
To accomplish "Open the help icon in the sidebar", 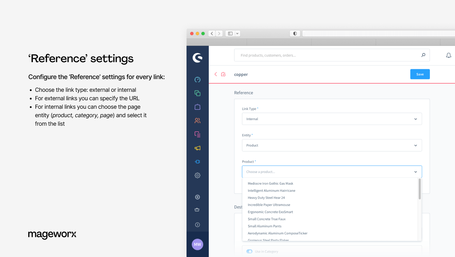I will click(x=197, y=224).
